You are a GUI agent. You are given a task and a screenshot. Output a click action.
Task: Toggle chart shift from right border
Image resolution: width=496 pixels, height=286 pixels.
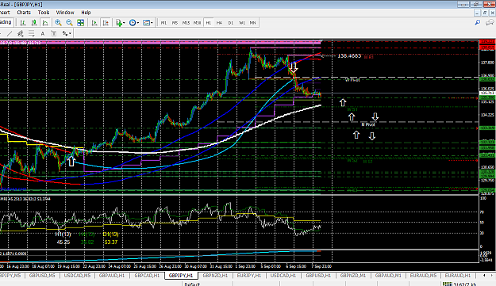[106, 23]
